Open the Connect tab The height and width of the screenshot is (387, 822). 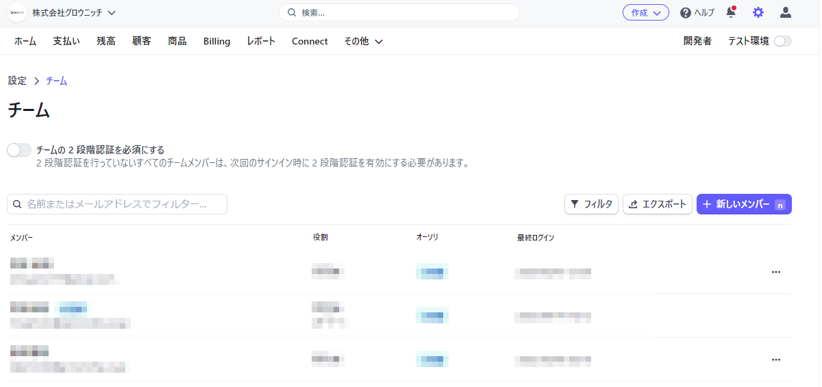coord(310,41)
